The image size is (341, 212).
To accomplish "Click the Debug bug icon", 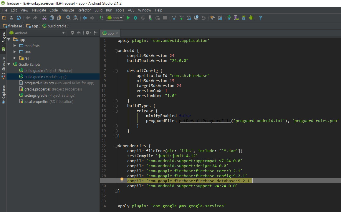I will coord(135,18).
